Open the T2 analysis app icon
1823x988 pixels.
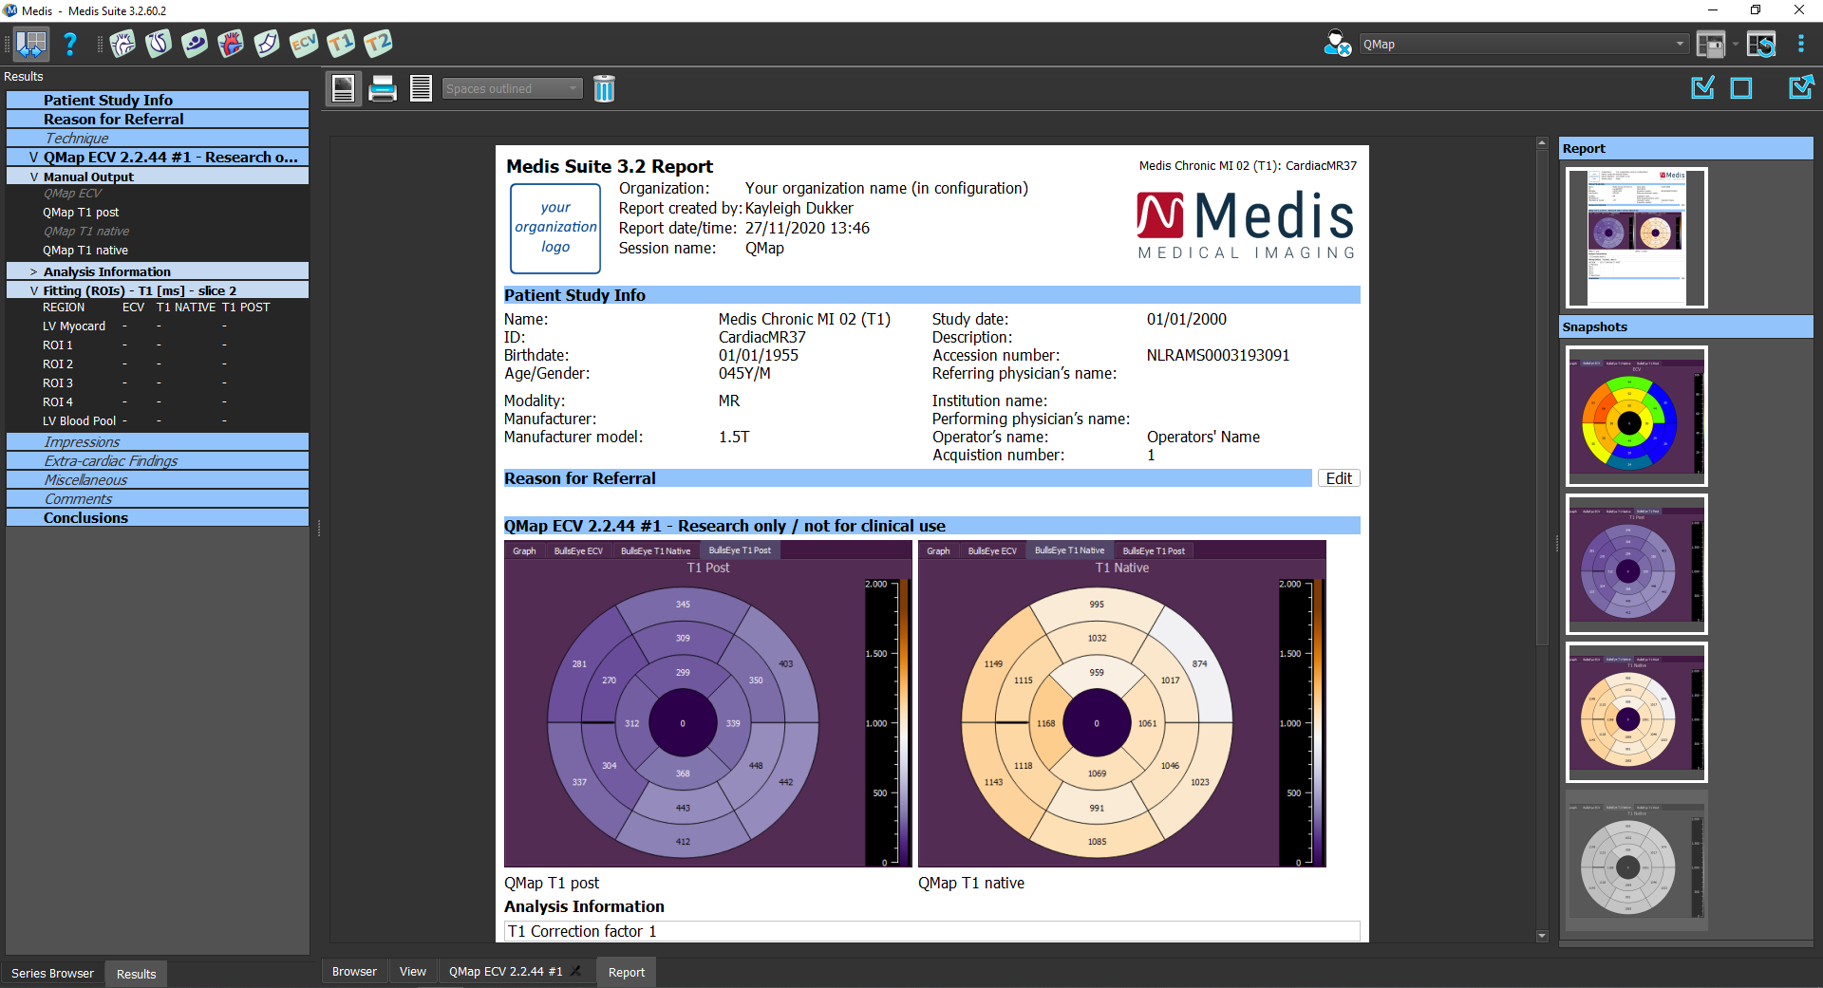click(378, 44)
